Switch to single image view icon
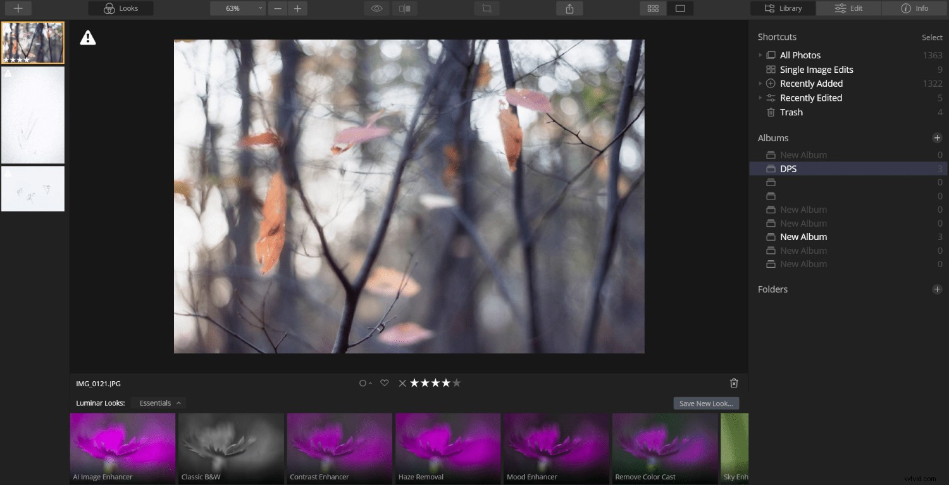Screen dimensions: 949x485 (x=679, y=8)
